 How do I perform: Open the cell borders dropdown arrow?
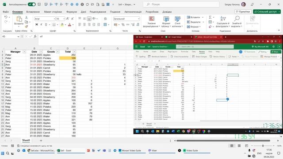(x=57, y=25)
